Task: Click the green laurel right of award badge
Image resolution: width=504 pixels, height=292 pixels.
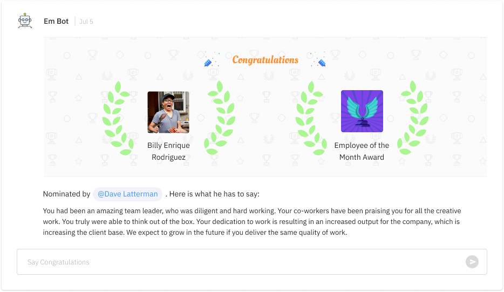Action: (x=413, y=118)
